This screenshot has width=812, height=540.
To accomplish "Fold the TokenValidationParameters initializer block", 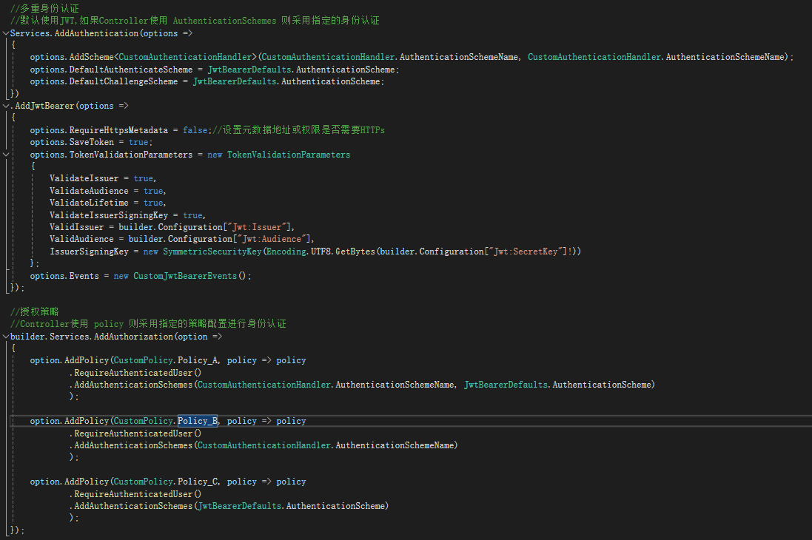I will coord(6,155).
